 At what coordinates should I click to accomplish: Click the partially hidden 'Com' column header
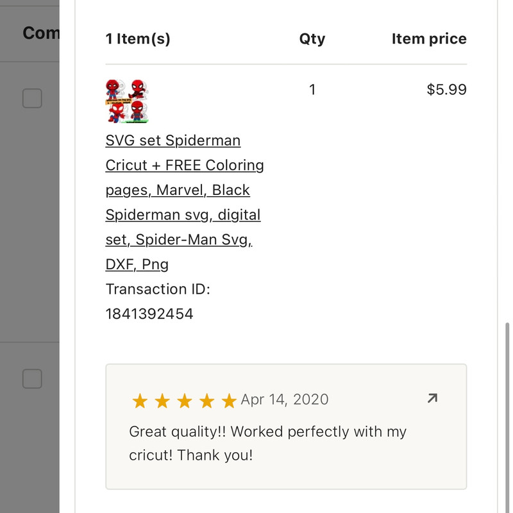pos(41,33)
